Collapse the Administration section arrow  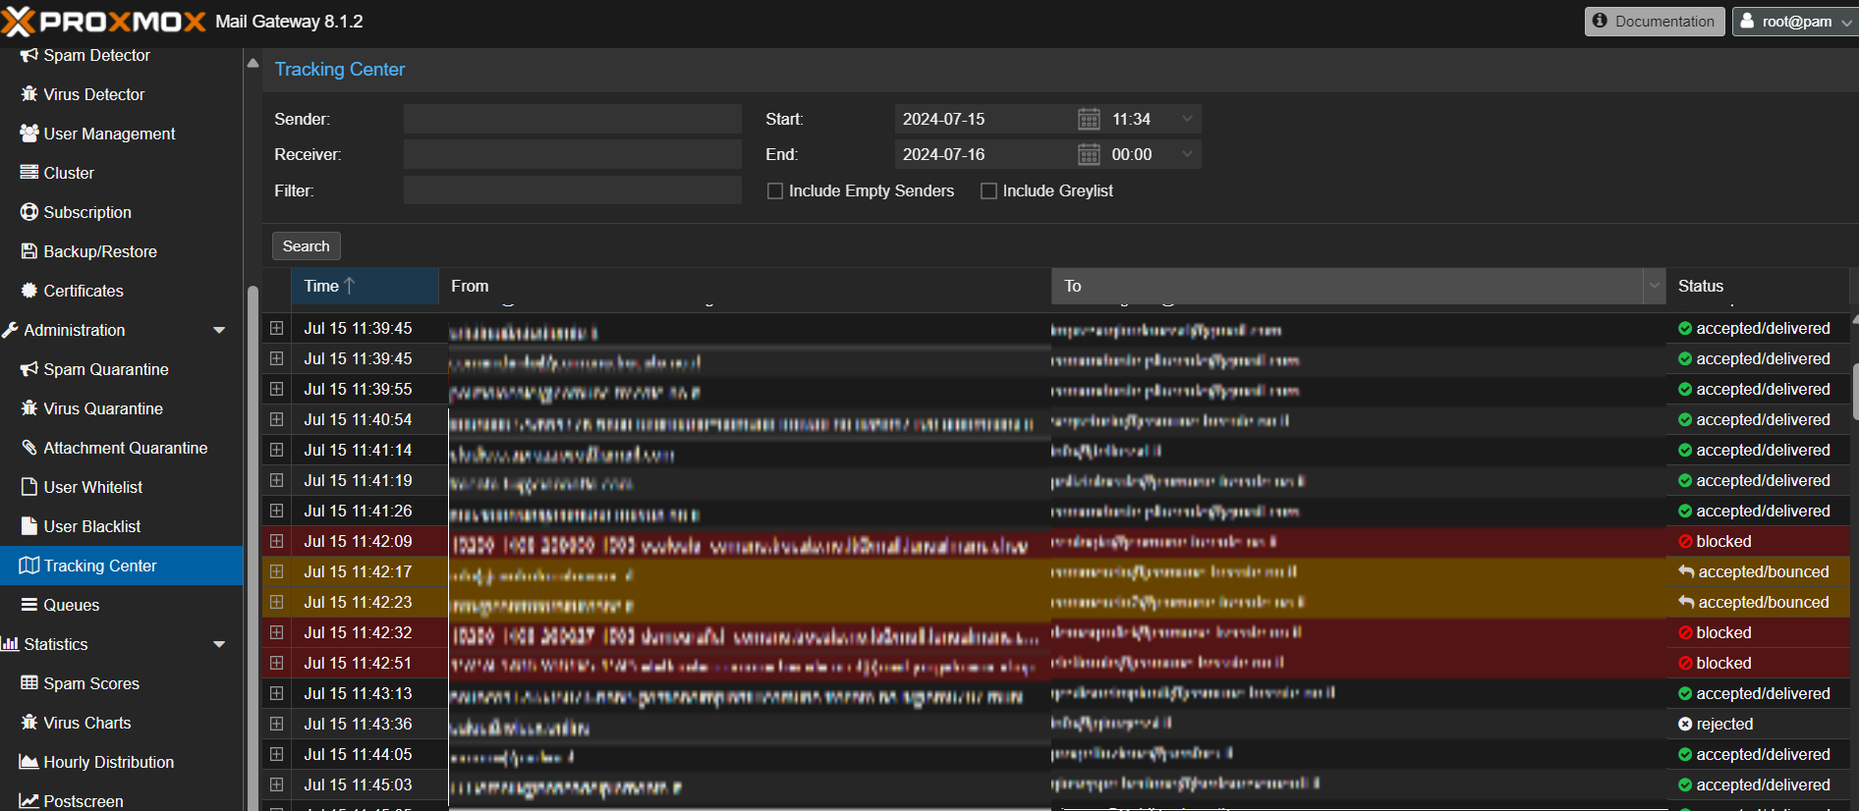[219, 331]
